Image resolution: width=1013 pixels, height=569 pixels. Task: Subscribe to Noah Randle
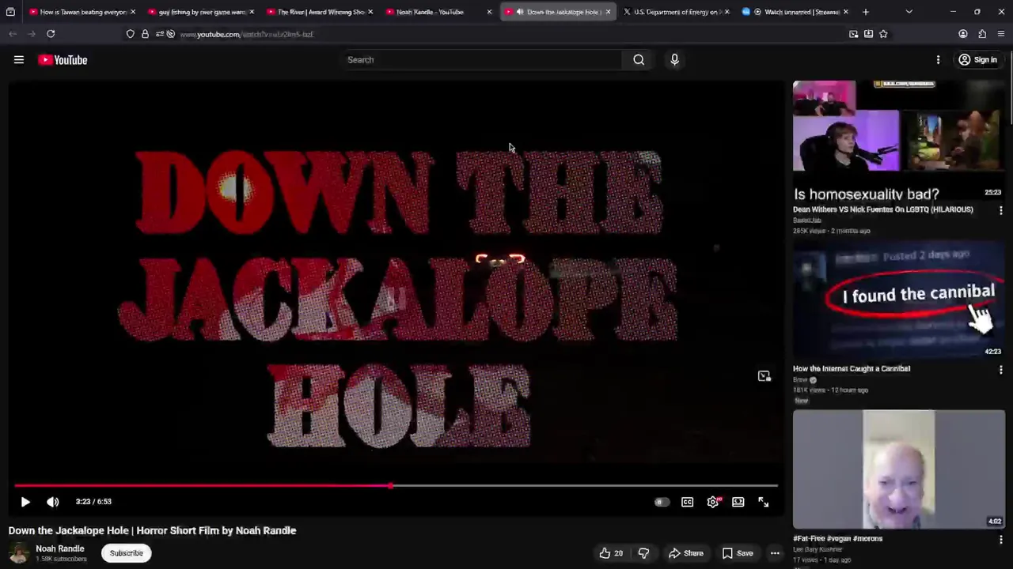pyautogui.click(x=127, y=553)
